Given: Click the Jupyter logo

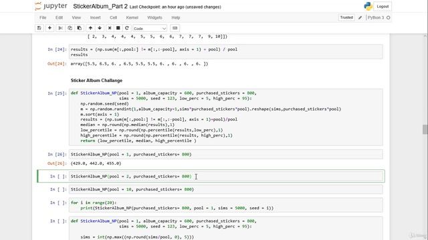Looking at the screenshot, I should pos(51,6).
